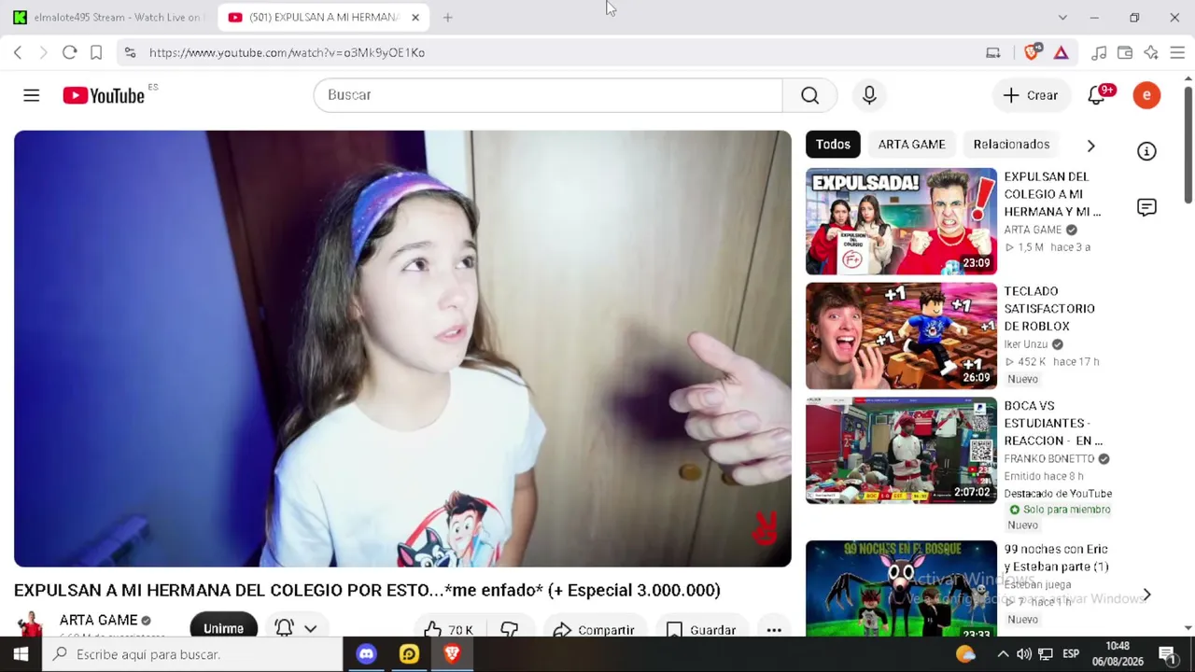Open the 99 noches en el bosque thumbnail
Viewport: 1195px width, 672px height.
(x=901, y=589)
